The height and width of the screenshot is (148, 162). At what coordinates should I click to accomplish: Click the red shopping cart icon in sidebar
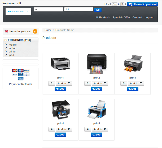[x=6, y=31]
